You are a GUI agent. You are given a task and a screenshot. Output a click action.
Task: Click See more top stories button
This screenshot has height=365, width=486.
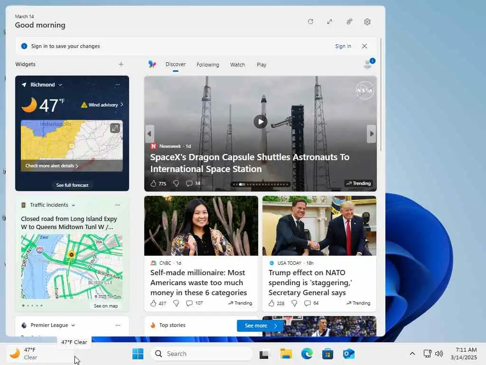coord(261,326)
